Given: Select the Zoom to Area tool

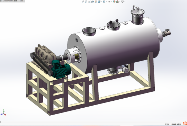Looking at the screenshot, I should coord(86,1).
